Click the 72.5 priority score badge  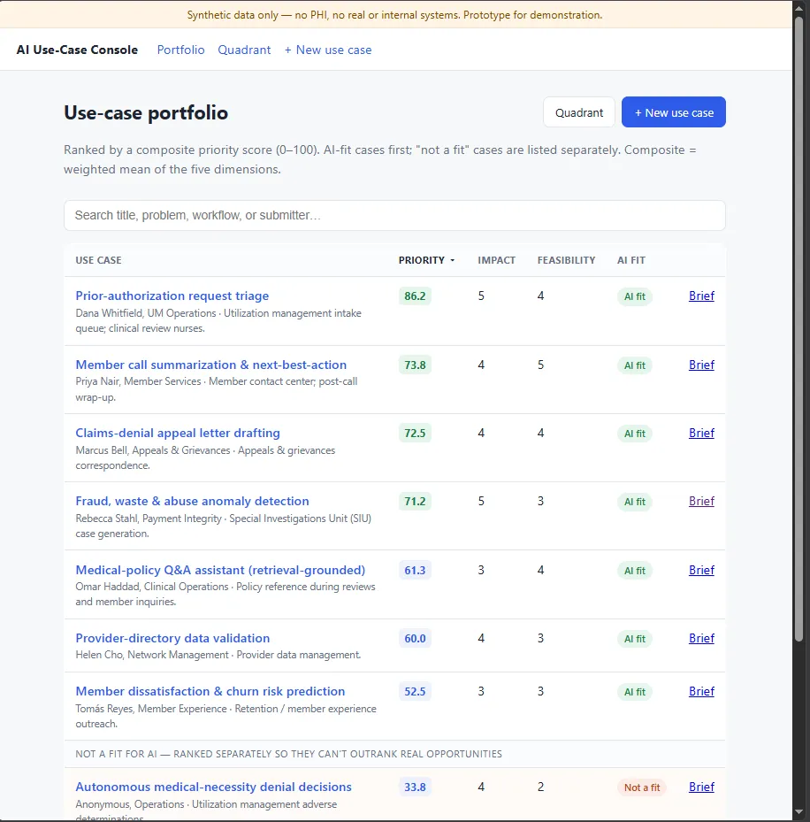[x=415, y=433]
